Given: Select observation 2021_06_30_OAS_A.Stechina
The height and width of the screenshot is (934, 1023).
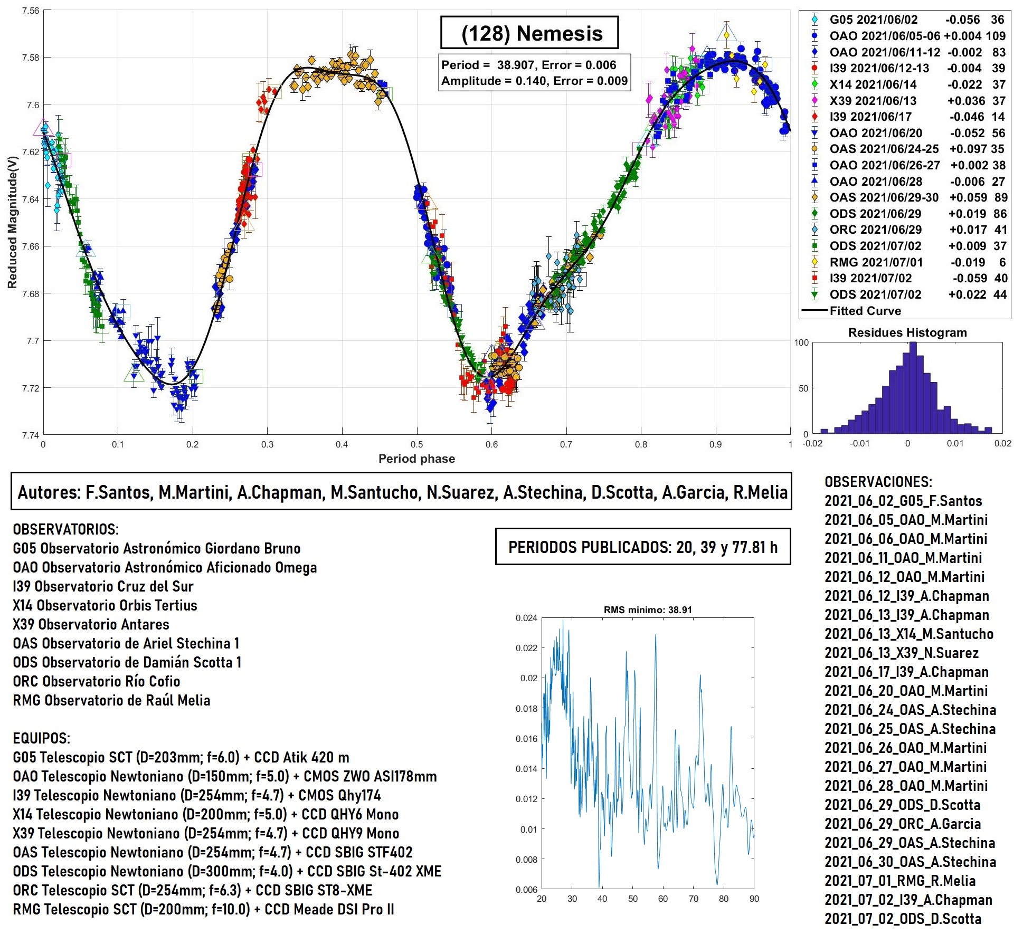Looking at the screenshot, I should pyautogui.click(x=911, y=862).
